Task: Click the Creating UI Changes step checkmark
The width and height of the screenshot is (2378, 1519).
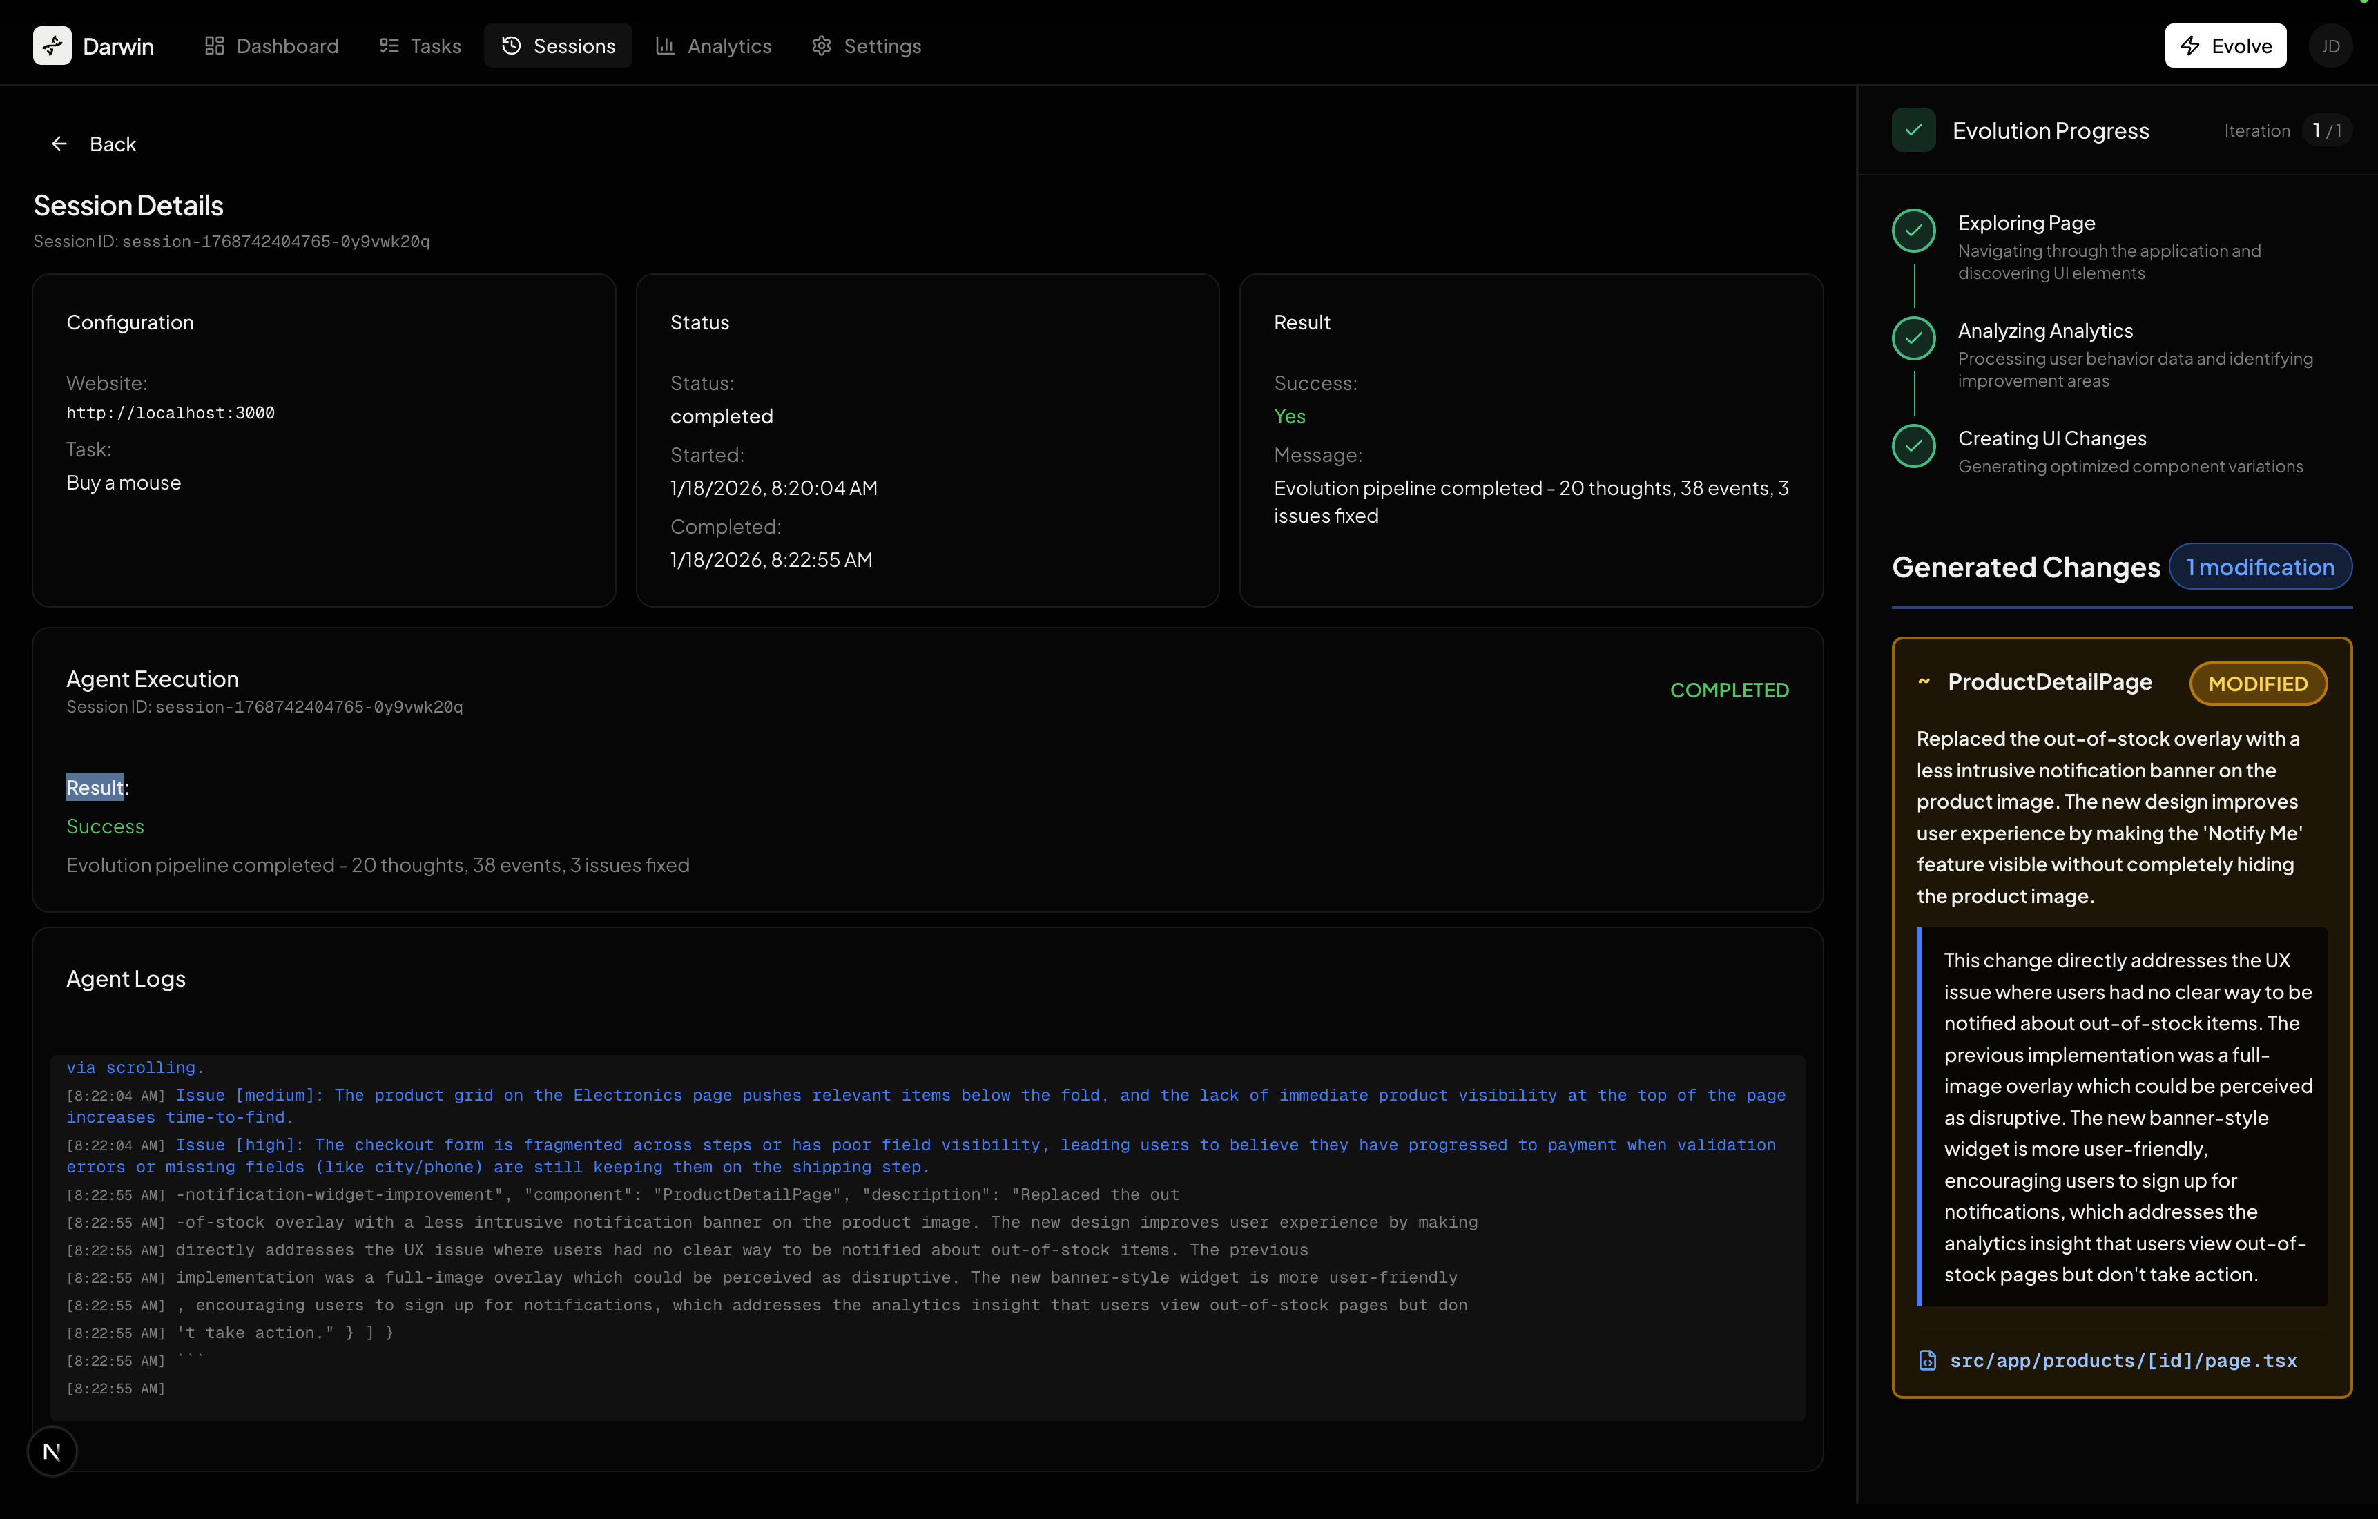Action: 1913,445
